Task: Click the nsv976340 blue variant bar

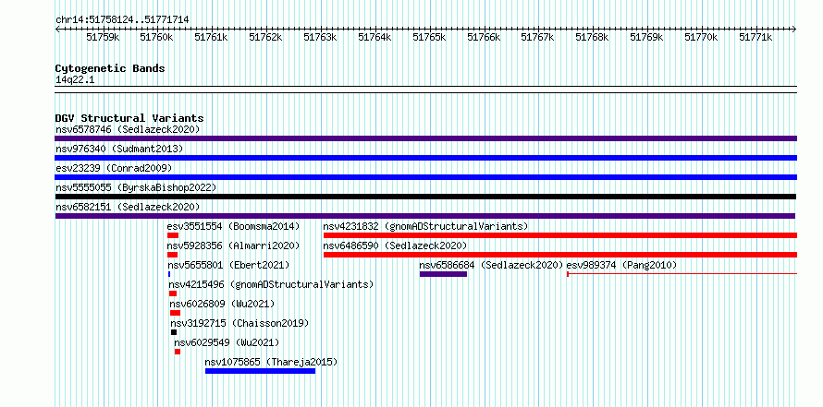Action: click(425, 158)
